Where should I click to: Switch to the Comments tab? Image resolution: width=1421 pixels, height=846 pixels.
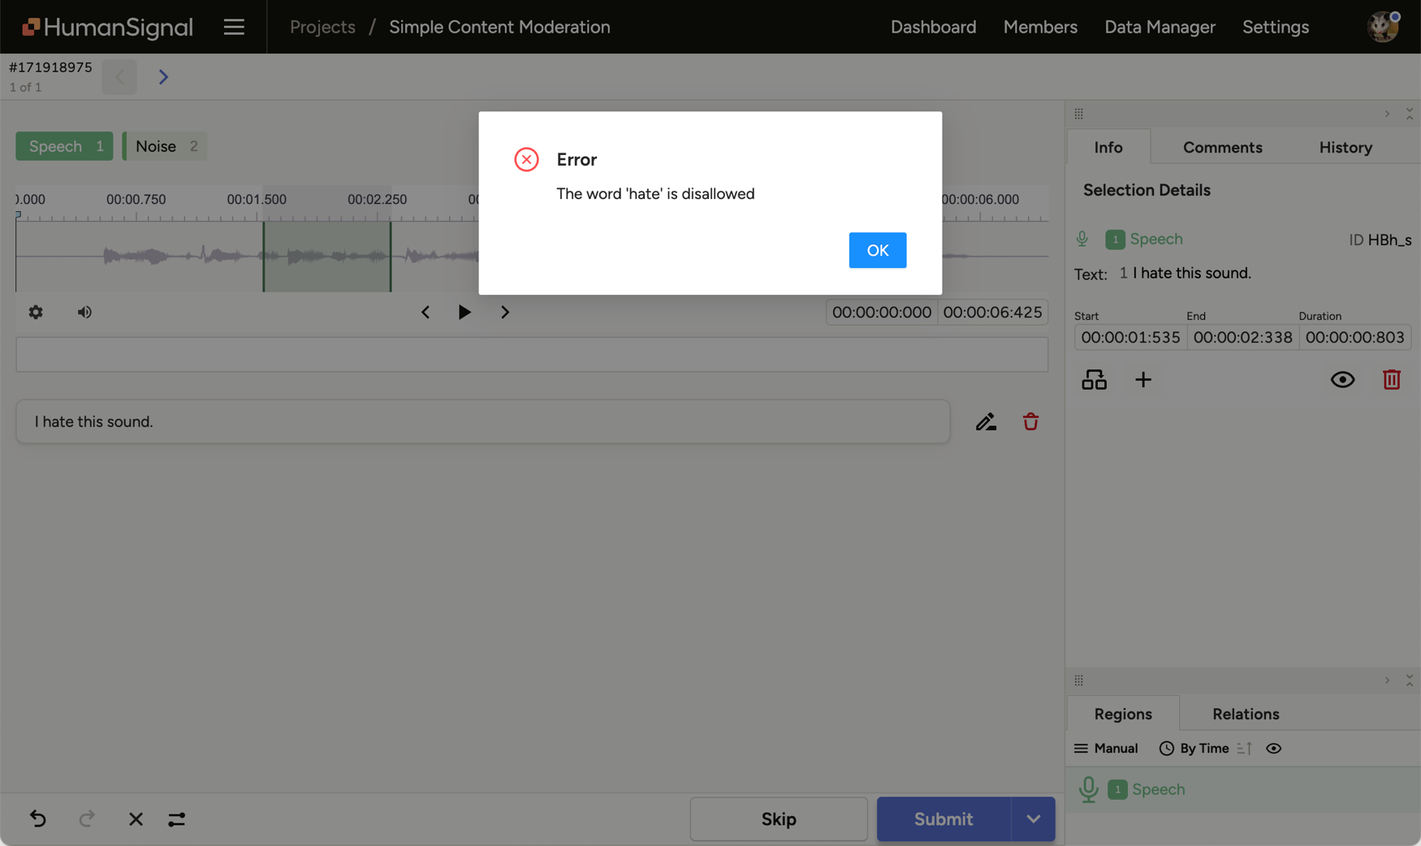coord(1222,147)
